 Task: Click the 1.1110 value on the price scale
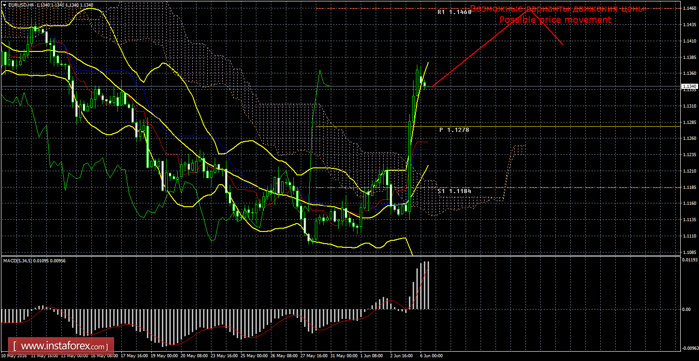689,236
